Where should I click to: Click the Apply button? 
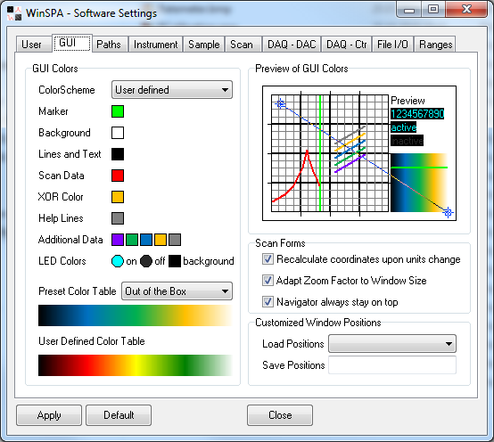point(49,415)
